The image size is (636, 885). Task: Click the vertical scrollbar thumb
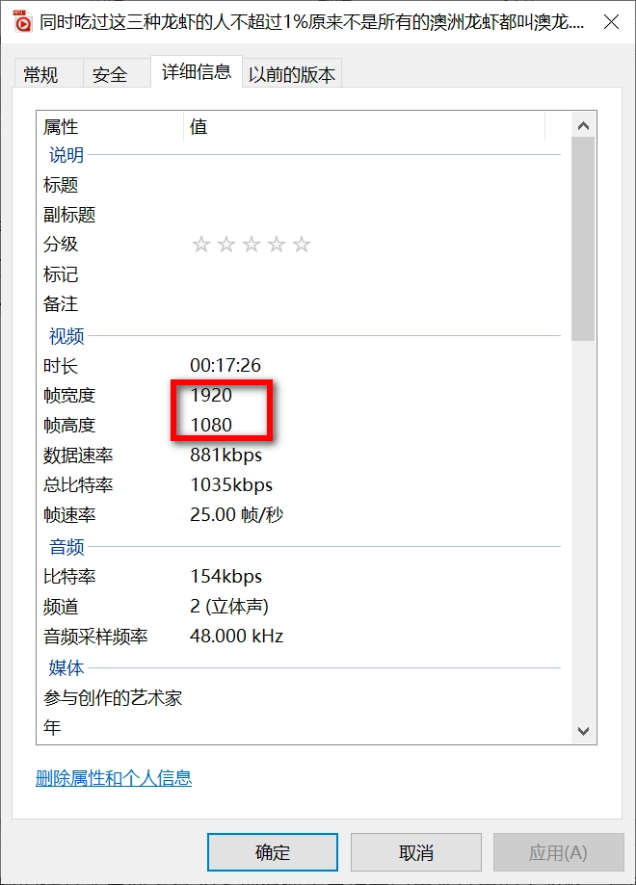583,239
